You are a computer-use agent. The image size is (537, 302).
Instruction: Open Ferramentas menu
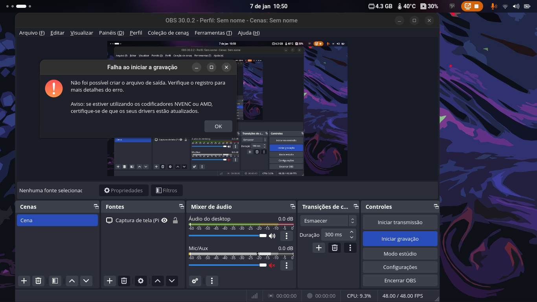213,33
